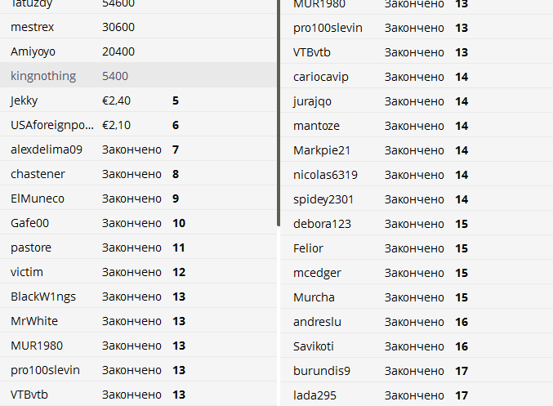553x406 pixels.
Task: Select the USAforeignpo... player entry
Action: pos(138,124)
